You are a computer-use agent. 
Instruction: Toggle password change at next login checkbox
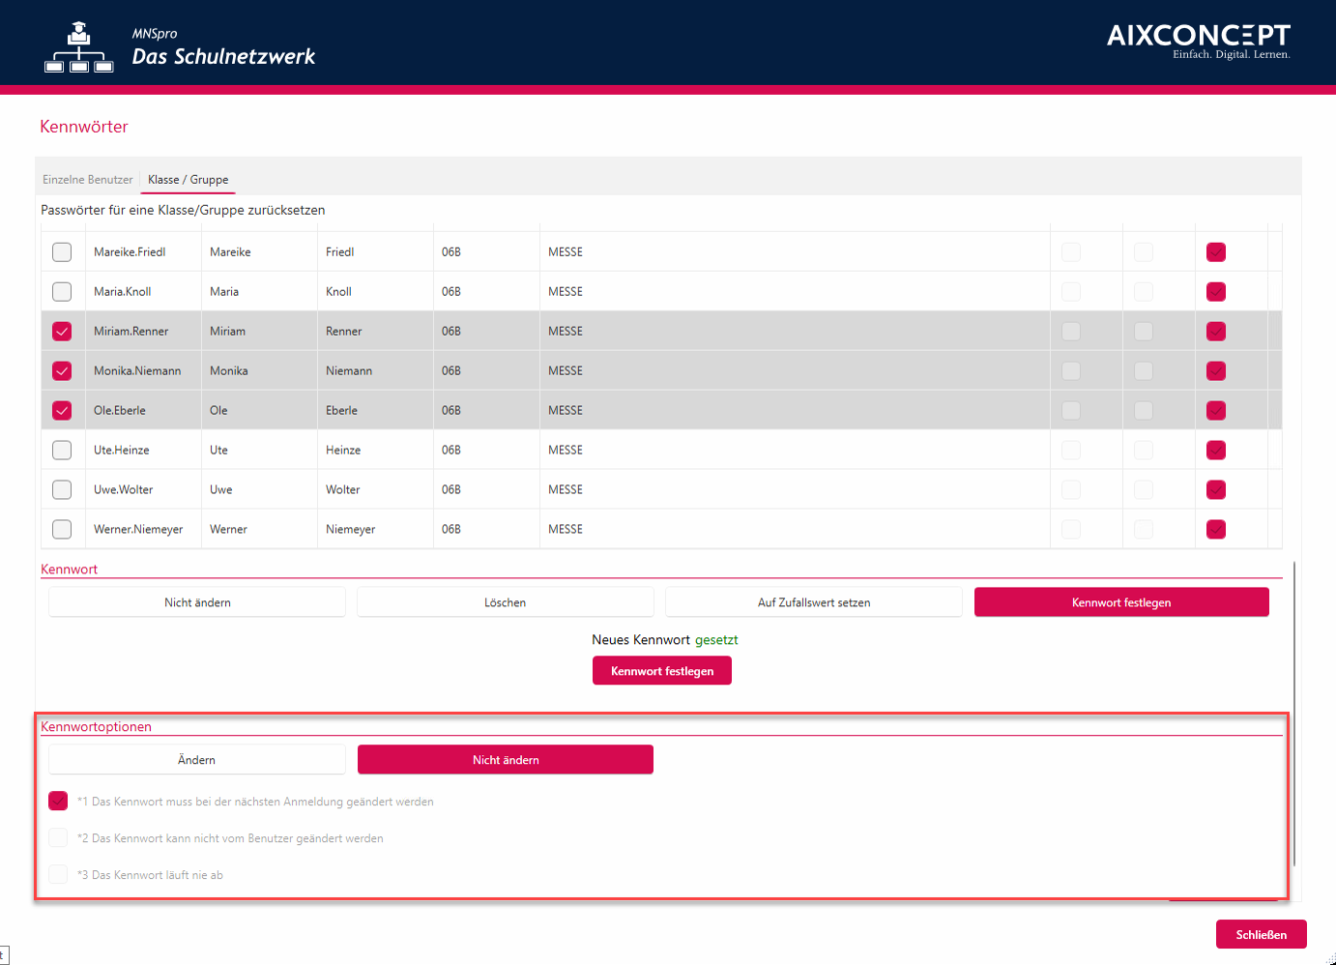click(58, 802)
